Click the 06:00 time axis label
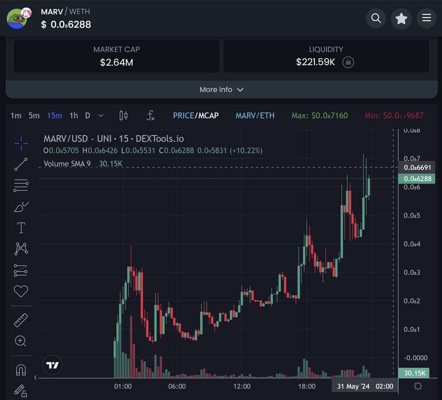The height and width of the screenshot is (400, 442). click(x=177, y=386)
